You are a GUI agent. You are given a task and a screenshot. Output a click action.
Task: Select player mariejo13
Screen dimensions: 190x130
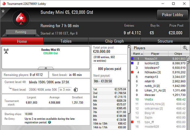159,77
